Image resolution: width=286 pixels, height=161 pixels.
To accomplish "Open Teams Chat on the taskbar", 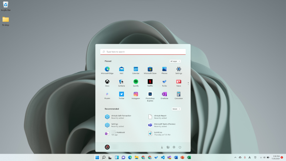I will (x=123, y=157).
